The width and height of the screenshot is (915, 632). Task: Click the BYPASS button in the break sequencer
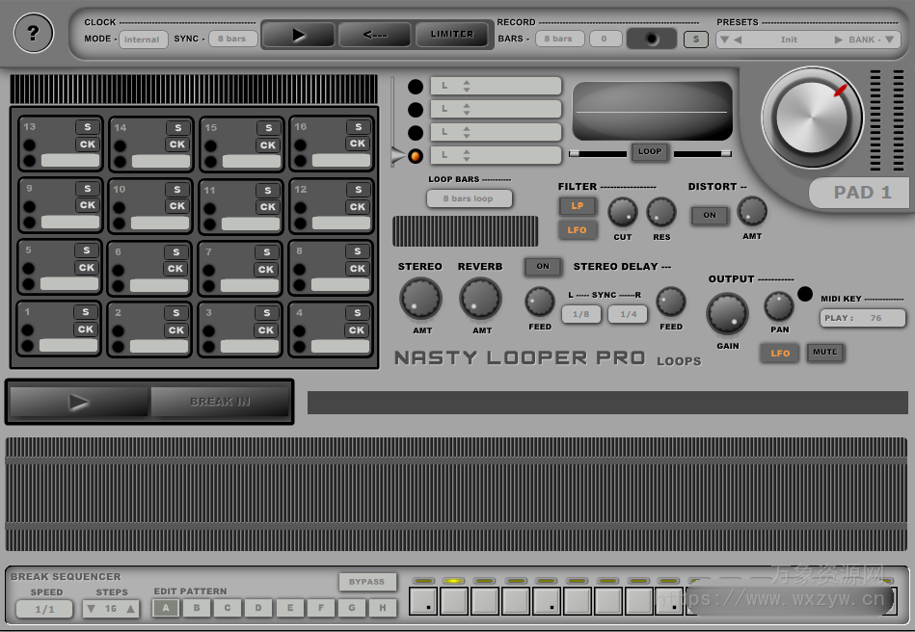[x=369, y=582]
